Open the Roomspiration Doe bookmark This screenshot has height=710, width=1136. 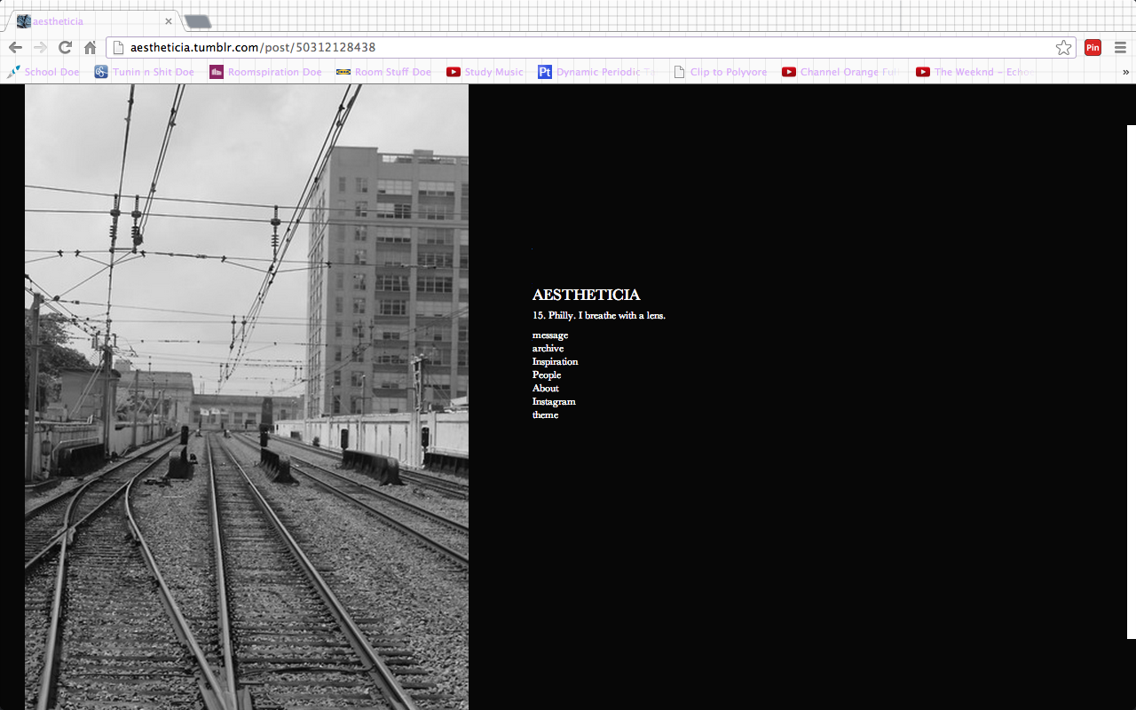click(x=265, y=72)
